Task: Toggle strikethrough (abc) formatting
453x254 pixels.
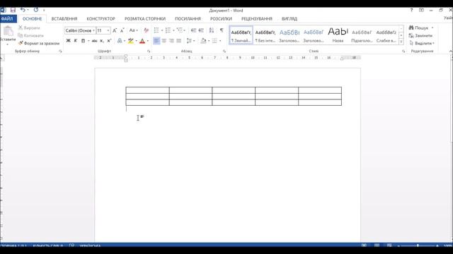Action: (x=94, y=41)
